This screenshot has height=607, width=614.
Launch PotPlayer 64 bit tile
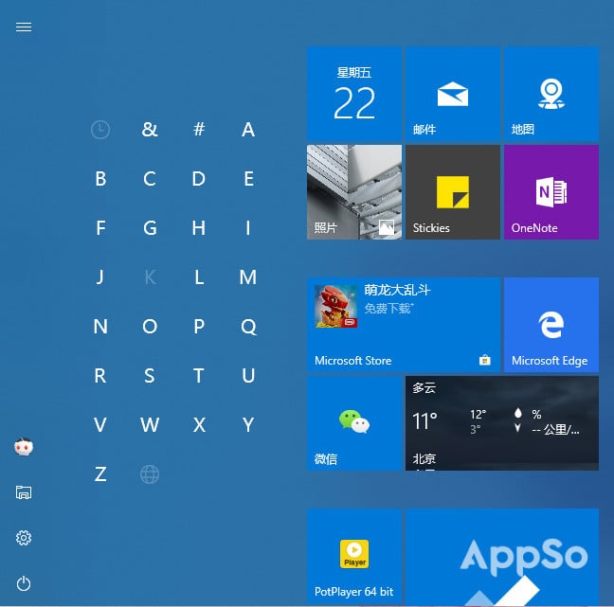(354, 557)
